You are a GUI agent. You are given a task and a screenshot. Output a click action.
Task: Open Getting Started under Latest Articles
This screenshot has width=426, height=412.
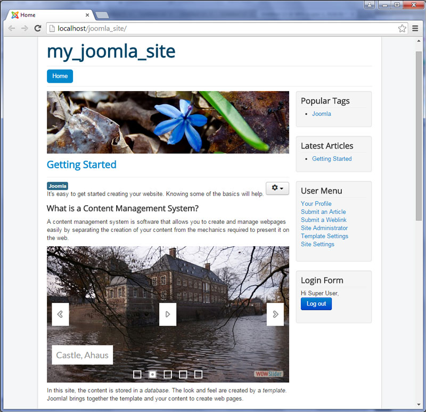332,158
